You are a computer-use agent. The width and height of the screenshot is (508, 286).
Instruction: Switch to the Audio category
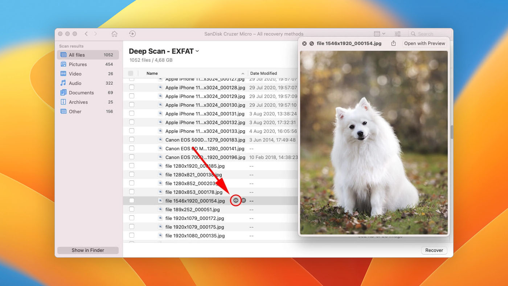click(x=75, y=83)
